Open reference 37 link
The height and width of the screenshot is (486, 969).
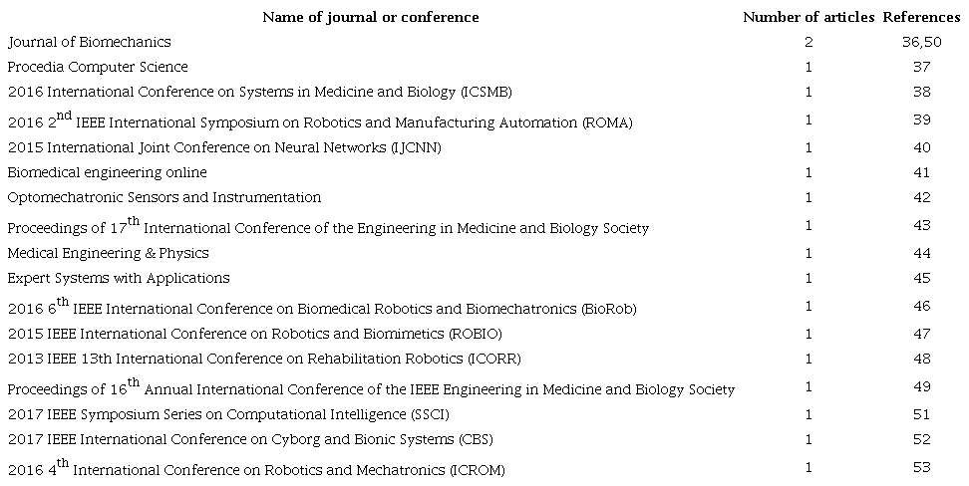point(921,67)
